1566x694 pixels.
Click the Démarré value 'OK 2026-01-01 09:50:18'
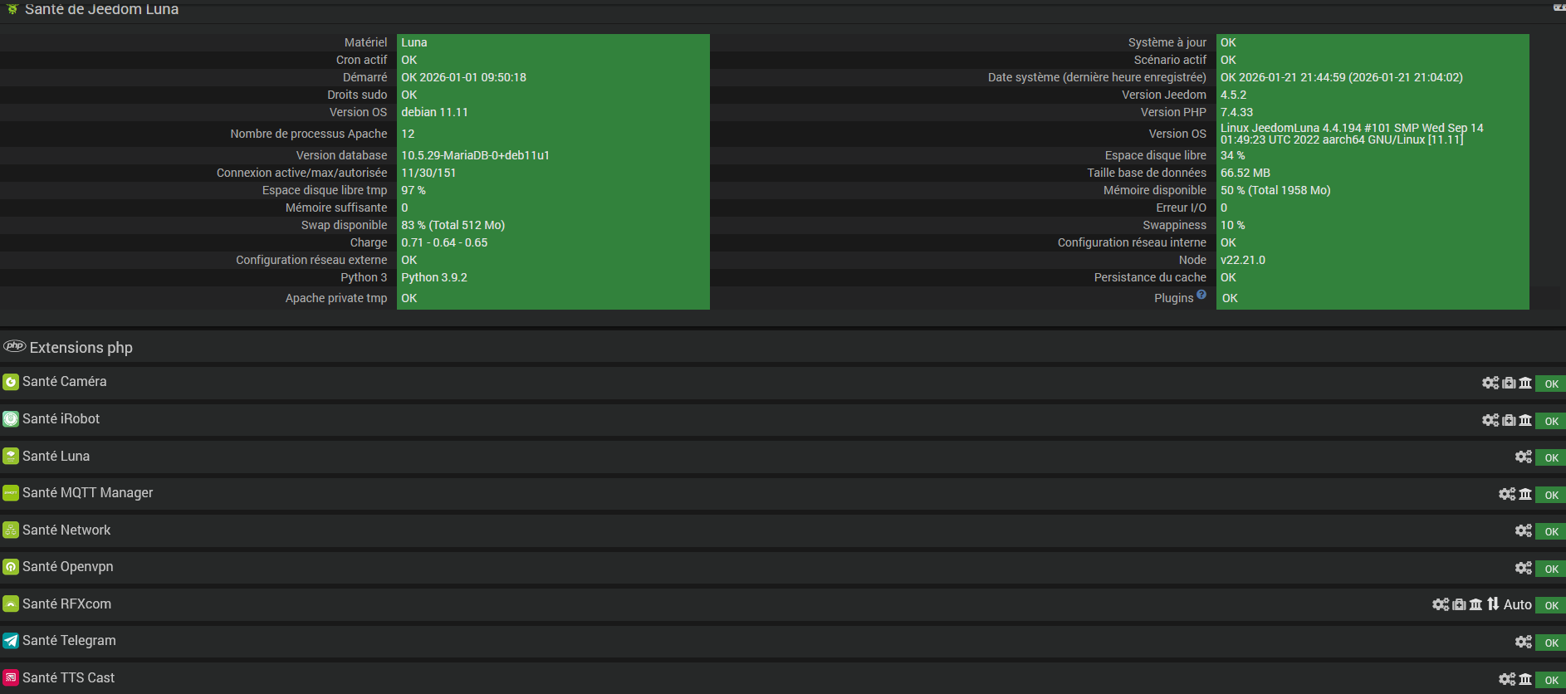click(463, 77)
